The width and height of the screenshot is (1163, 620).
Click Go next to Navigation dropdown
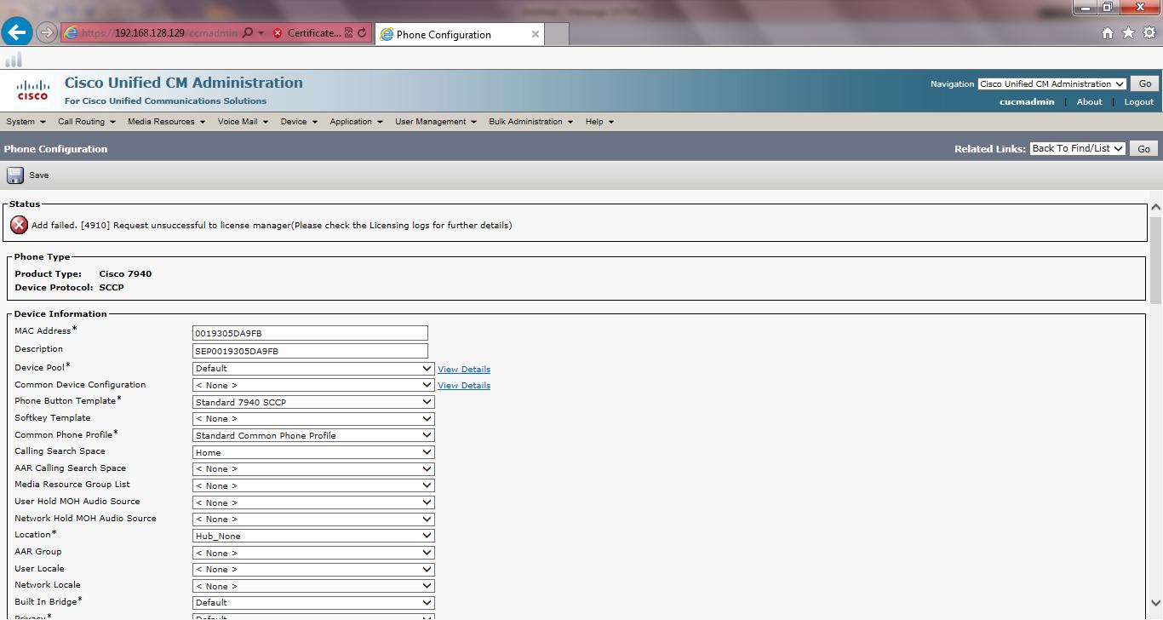1145,83
